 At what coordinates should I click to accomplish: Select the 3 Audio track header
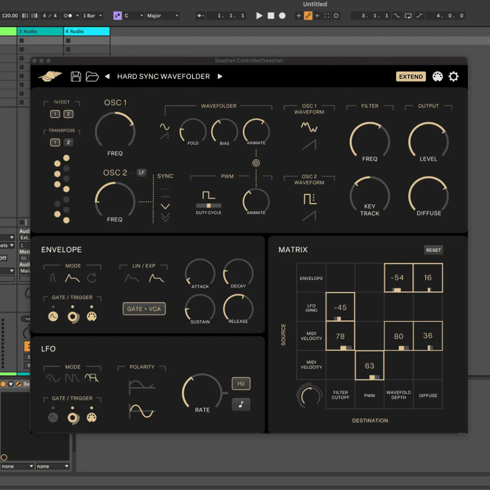(x=40, y=31)
